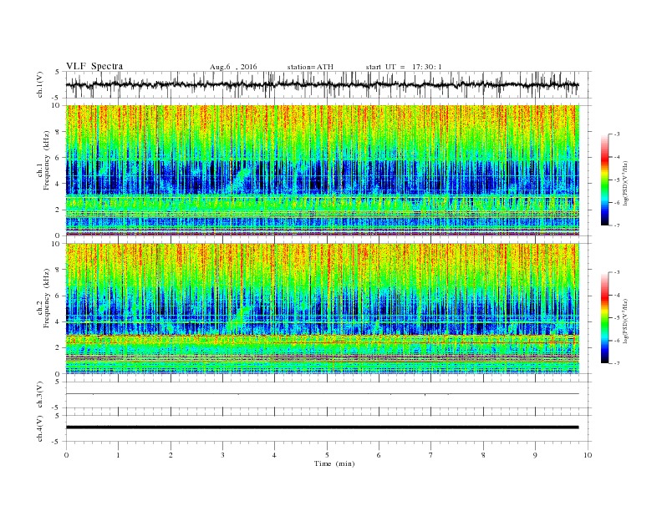662x511 pixels.
Task: Click the ch.1 "Frequency (kHz)" axis label
Action: coord(47,160)
